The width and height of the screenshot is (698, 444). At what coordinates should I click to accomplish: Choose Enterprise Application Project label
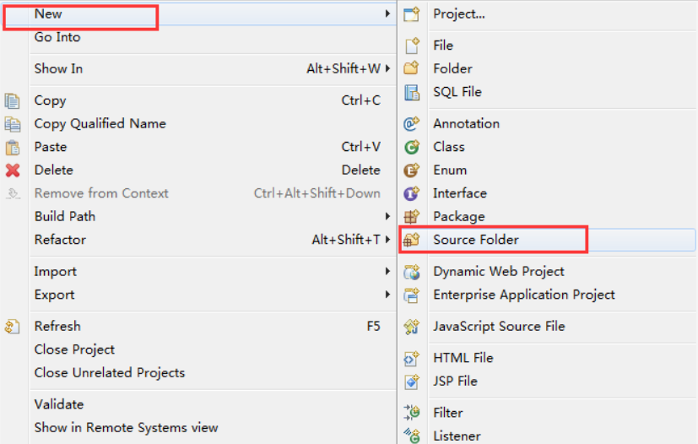[x=524, y=295]
